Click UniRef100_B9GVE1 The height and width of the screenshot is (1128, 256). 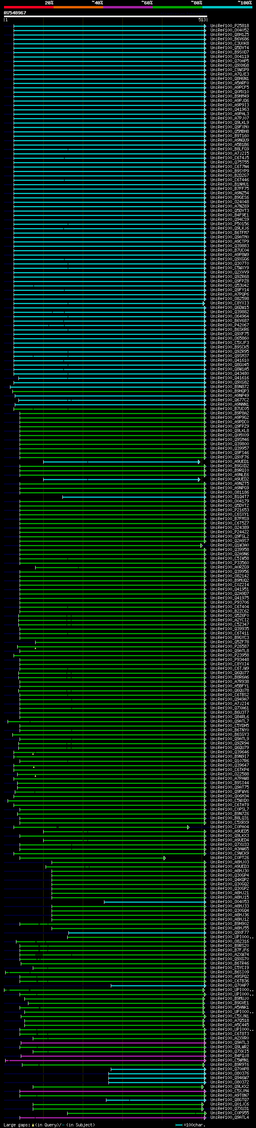coord(229,1003)
